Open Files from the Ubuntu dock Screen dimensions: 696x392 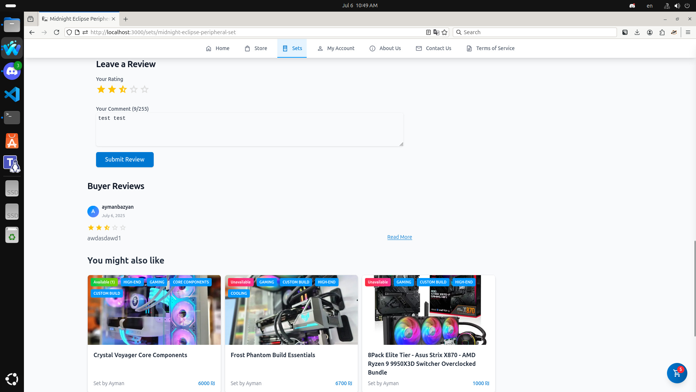tap(12, 25)
